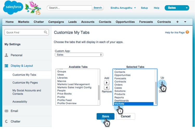195x129 pixels.
Task: Select Dashboards in Selected Tabs
Action: [121, 101]
